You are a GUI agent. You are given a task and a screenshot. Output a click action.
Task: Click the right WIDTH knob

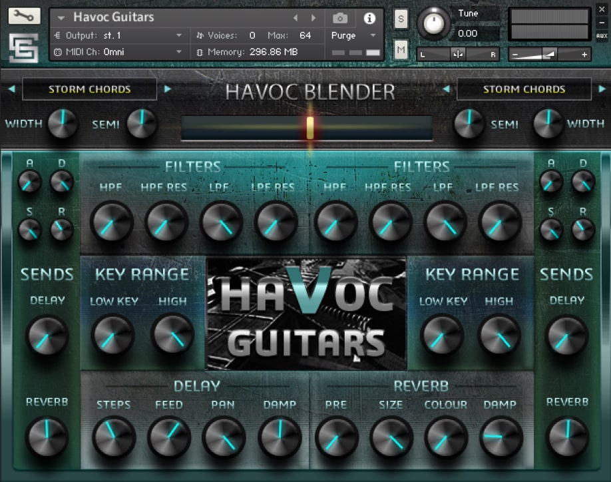(548, 123)
